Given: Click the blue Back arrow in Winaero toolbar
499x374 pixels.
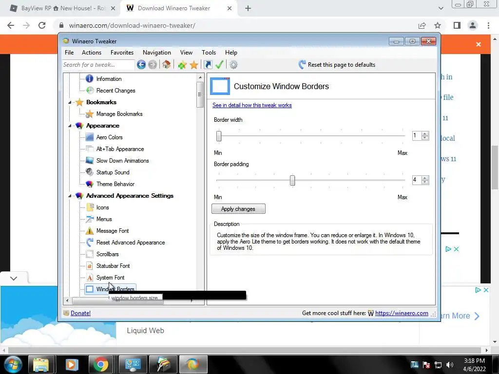Looking at the screenshot, I should [x=141, y=65].
